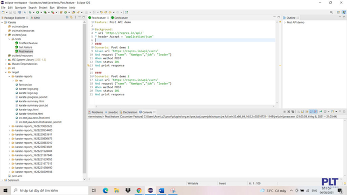Expand the res folder under karate-reports
Viewport: 347px width, 195px height.
coord(13,81)
